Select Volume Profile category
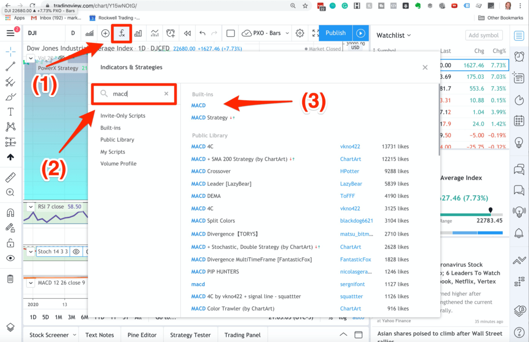 pos(118,164)
